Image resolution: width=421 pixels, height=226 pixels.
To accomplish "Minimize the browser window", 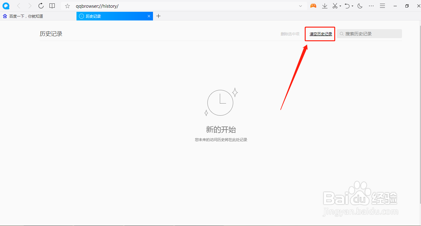I will pos(396,6).
